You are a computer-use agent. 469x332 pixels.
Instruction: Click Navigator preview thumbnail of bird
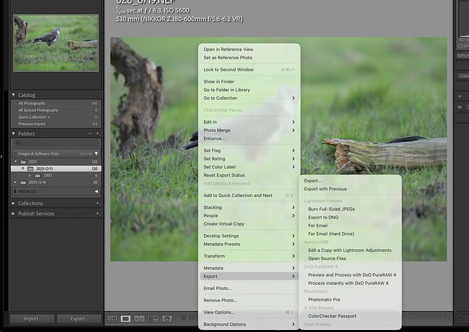tap(56, 43)
